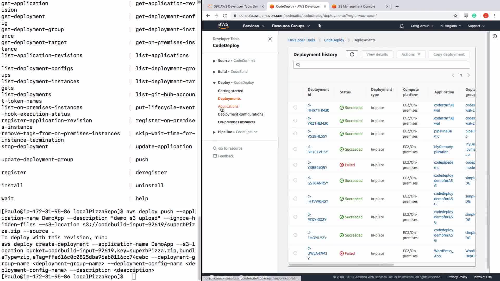Open Applications in the CodeDeploy sidebar
500x281 pixels.
click(x=228, y=106)
